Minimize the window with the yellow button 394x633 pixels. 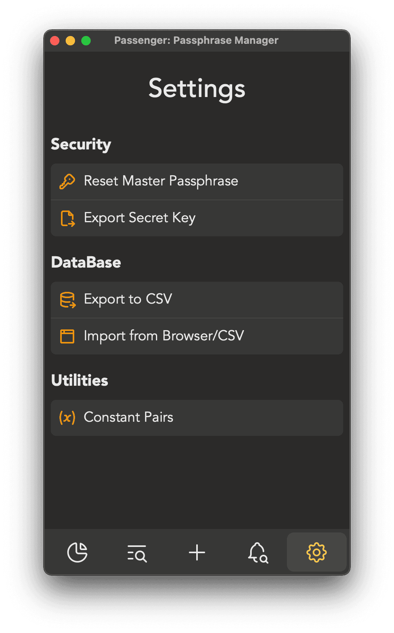click(x=70, y=41)
